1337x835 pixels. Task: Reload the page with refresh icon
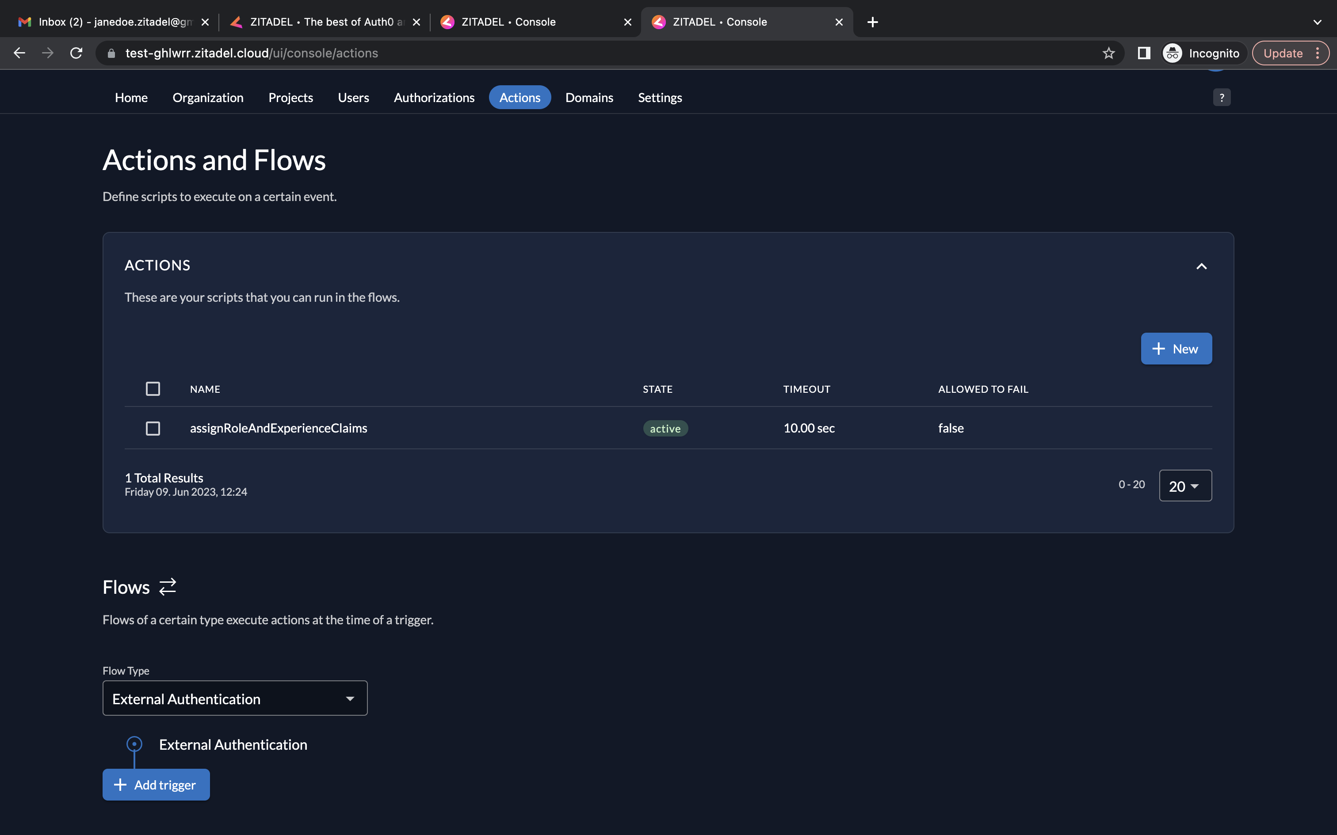click(76, 53)
